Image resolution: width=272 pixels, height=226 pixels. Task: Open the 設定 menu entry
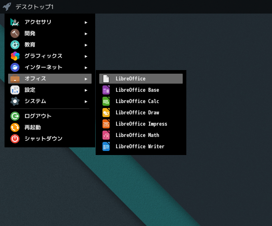[x=50, y=90]
